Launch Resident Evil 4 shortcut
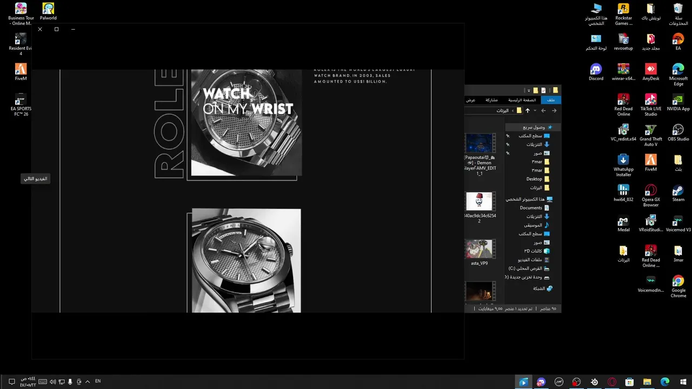Image resolution: width=692 pixels, height=389 pixels. tap(21, 44)
